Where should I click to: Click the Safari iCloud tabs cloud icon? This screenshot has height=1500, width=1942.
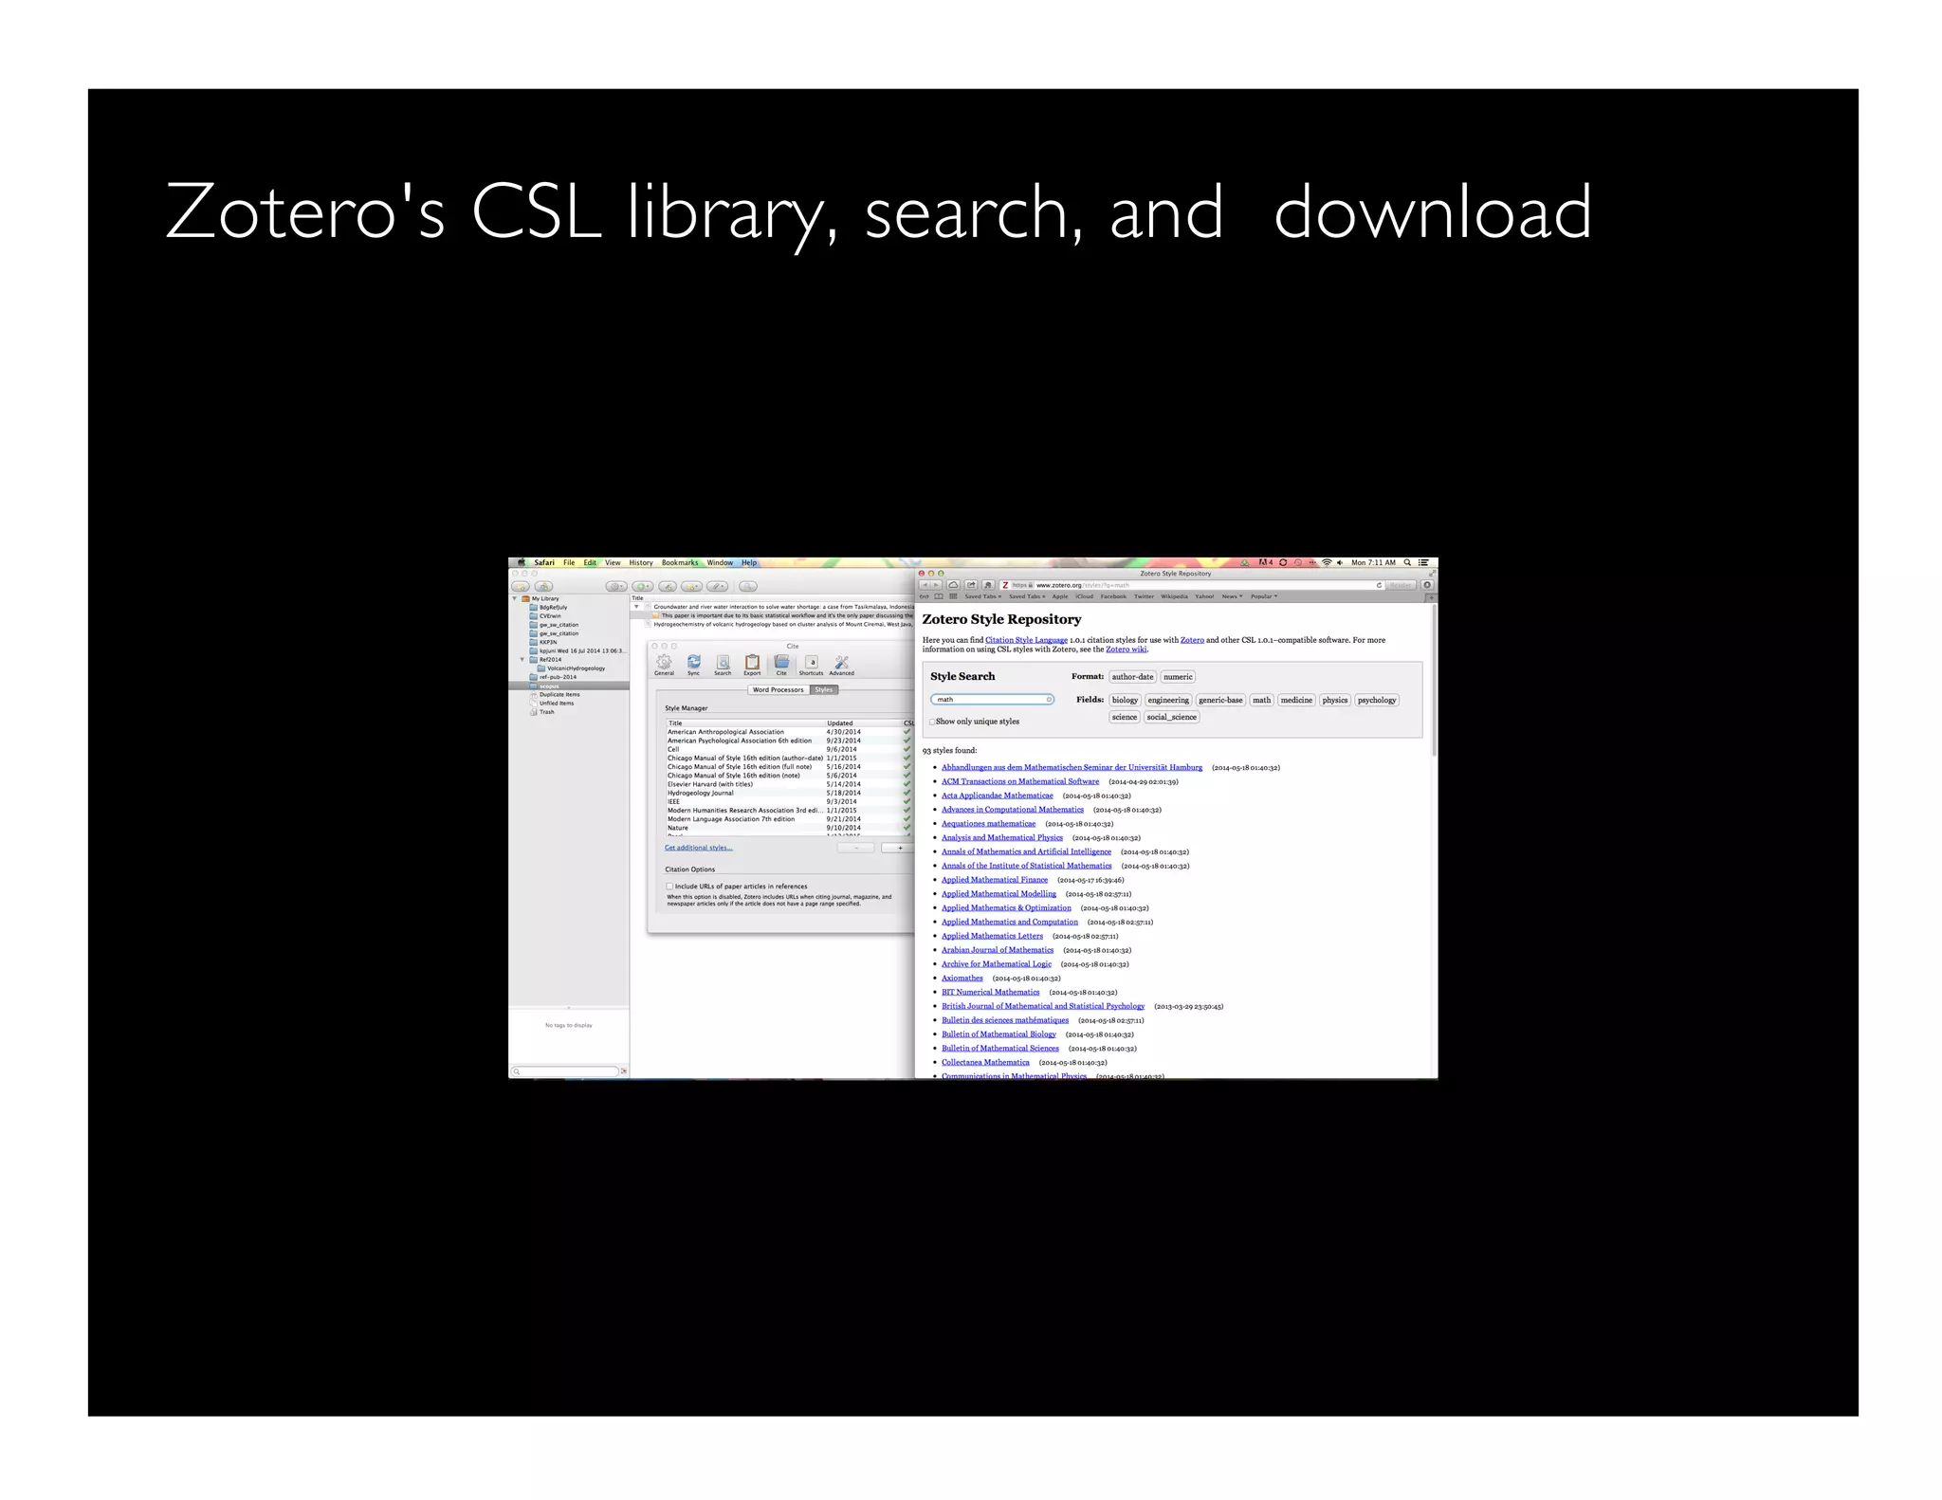pyautogui.click(x=954, y=585)
